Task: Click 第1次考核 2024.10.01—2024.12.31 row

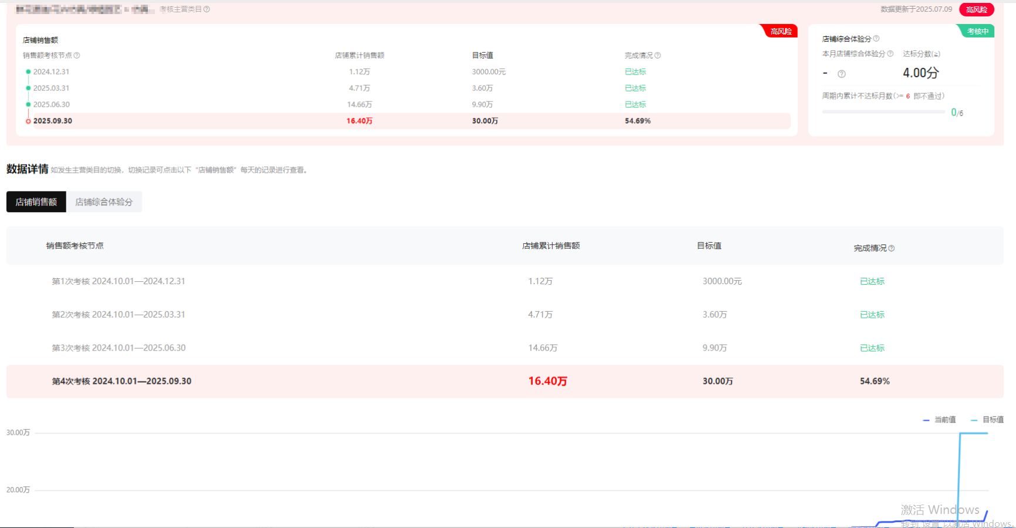Action: [118, 281]
